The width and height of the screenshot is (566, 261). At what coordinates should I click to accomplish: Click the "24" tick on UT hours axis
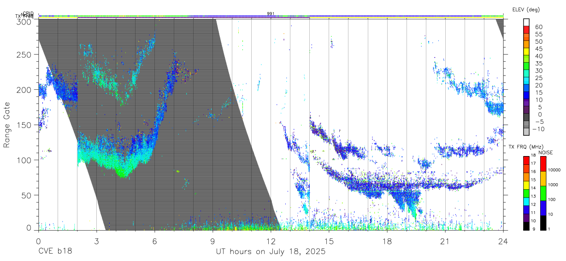pyautogui.click(x=503, y=241)
